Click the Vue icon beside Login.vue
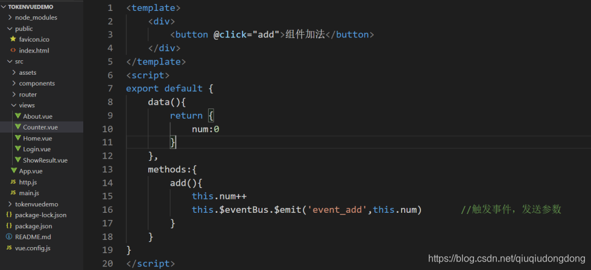 17,149
